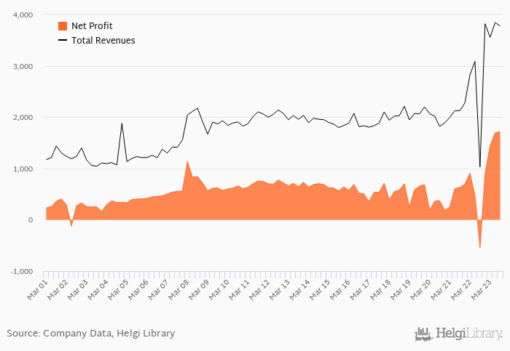The width and height of the screenshot is (510, 351).
Task: Click the net profit peak near Mar 08
Action: (x=187, y=161)
